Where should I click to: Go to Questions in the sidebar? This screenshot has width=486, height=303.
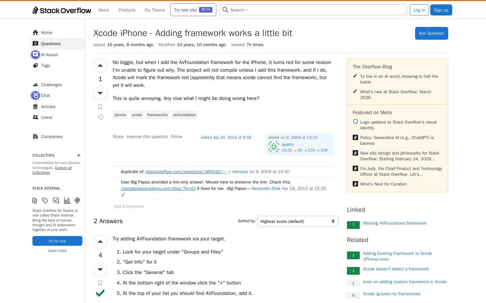(x=57, y=44)
